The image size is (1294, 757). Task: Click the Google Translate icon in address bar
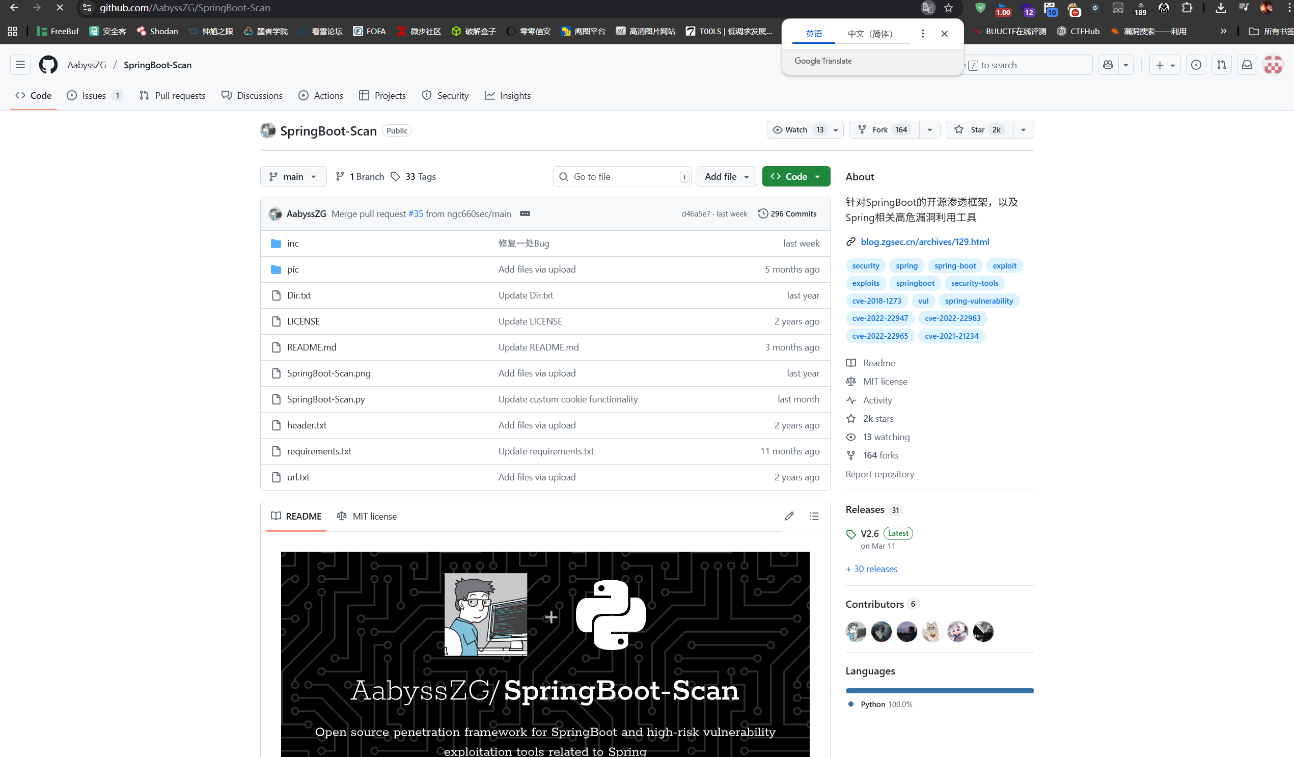927,8
